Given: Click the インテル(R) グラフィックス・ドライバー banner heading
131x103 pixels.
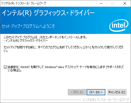Looking at the screenshot, I should tap(48, 13).
